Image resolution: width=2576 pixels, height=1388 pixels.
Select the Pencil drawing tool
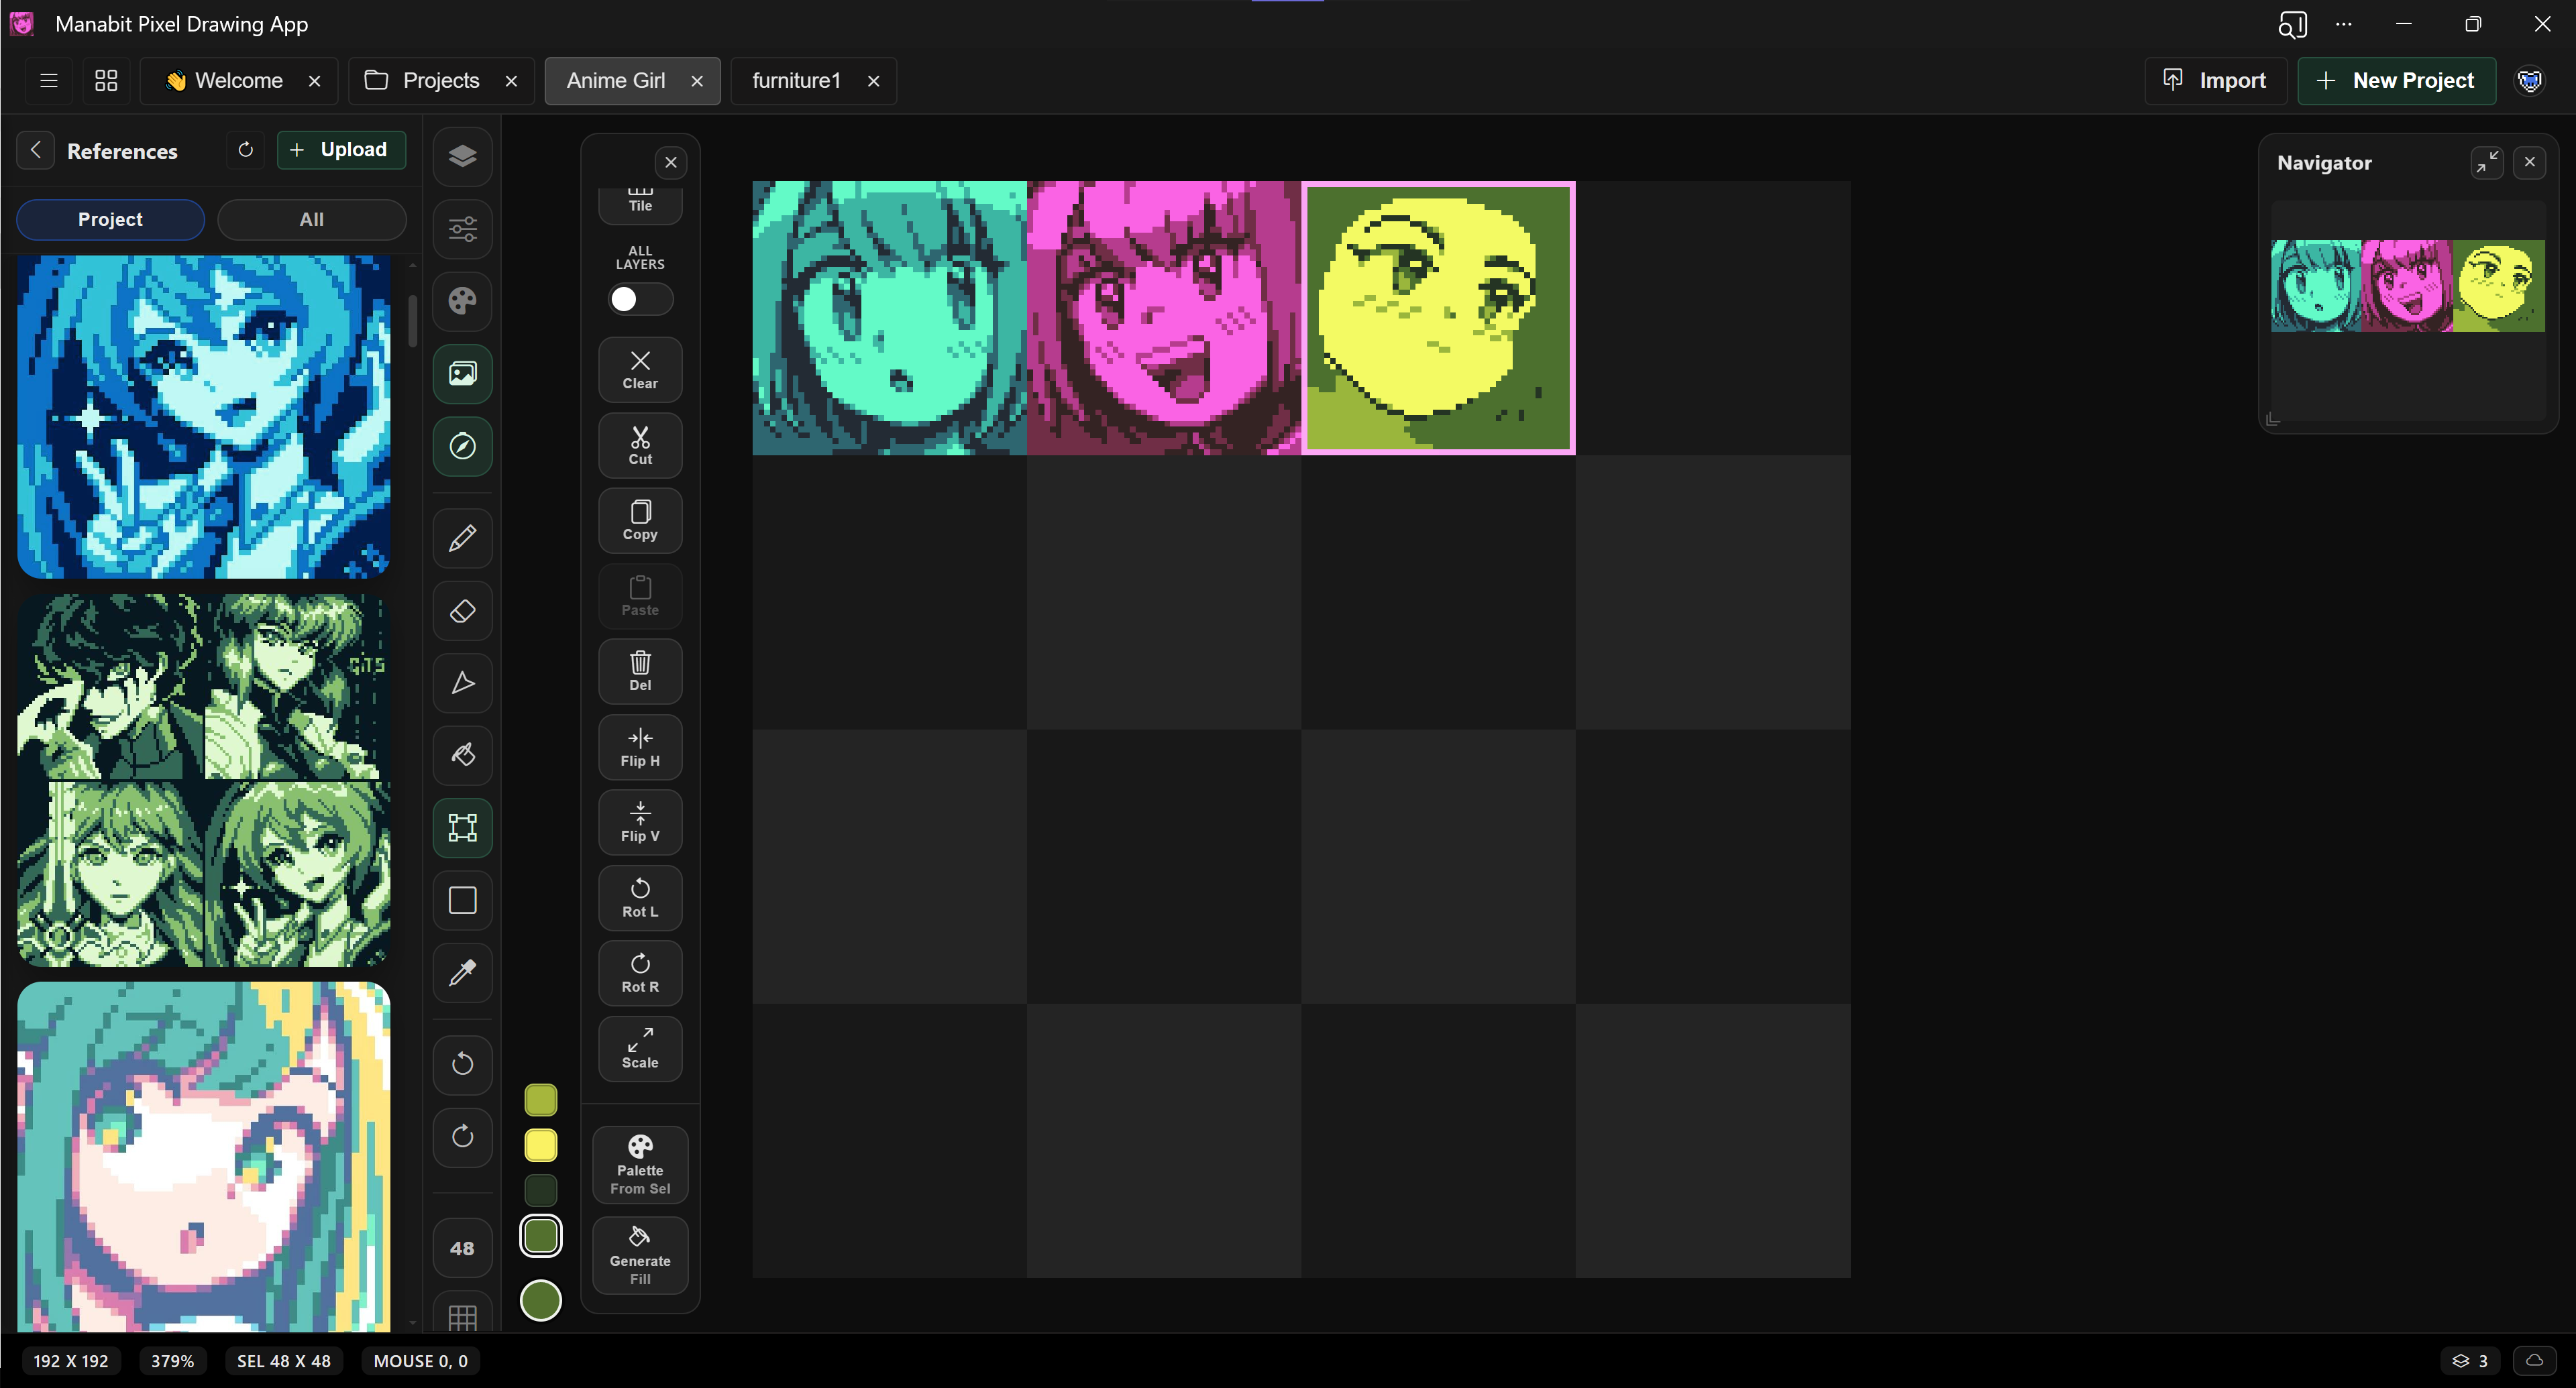pyautogui.click(x=462, y=538)
